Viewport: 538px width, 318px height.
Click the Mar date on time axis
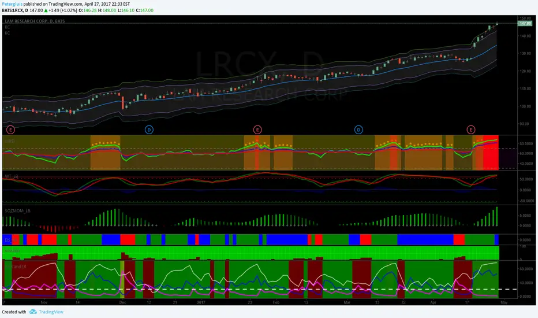(347, 302)
